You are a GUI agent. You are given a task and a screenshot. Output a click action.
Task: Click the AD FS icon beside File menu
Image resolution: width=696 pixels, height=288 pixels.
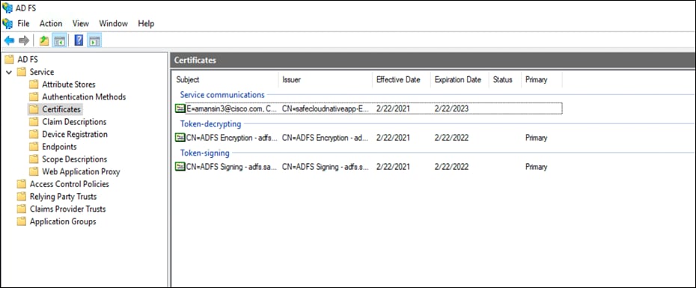click(x=7, y=23)
